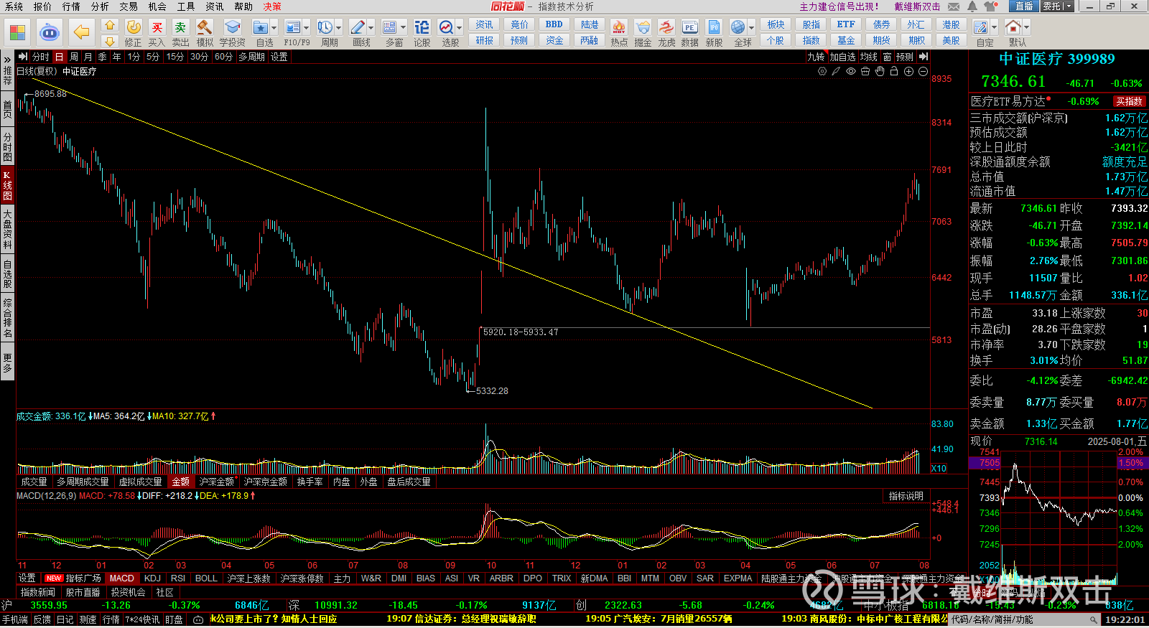This screenshot has width=1149, height=628.
Task: Click the yellow back arrow icon
Action: tap(82, 32)
